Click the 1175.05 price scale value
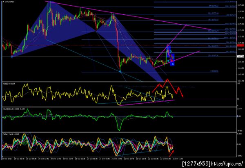The image size is (245, 168). (x=241, y=24)
